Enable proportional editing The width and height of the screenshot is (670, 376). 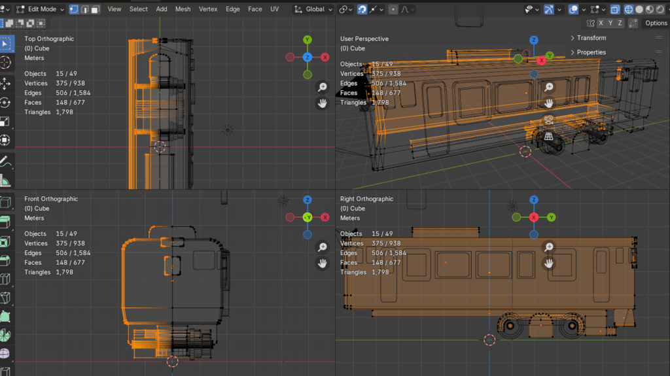393,9
